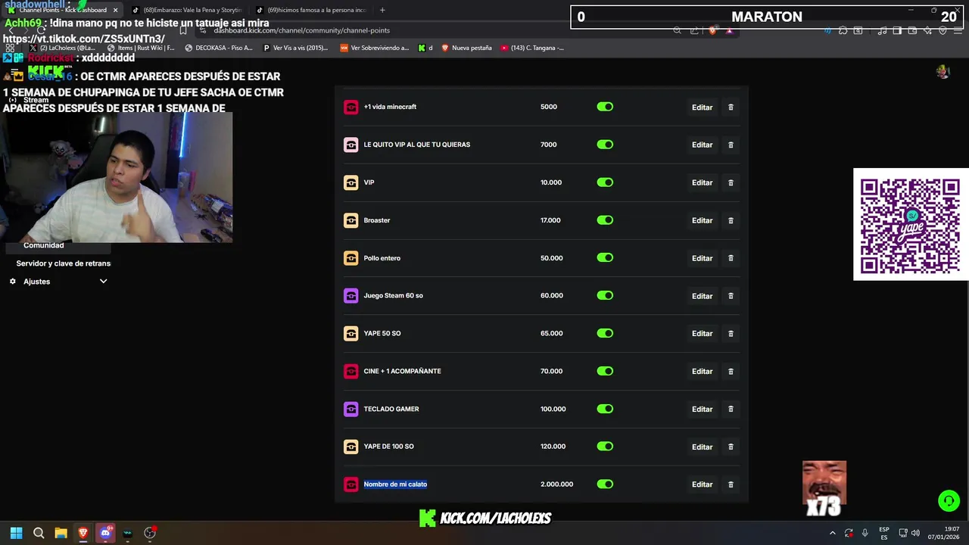Expand the Ajustes sidebar section chevron
The image size is (969, 545).
pyautogui.click(x=104, y=282)
